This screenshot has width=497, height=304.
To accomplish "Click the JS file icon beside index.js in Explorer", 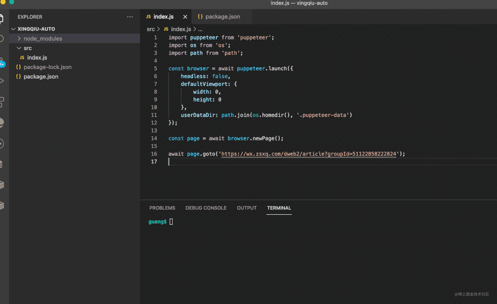I will coord(22,57).
